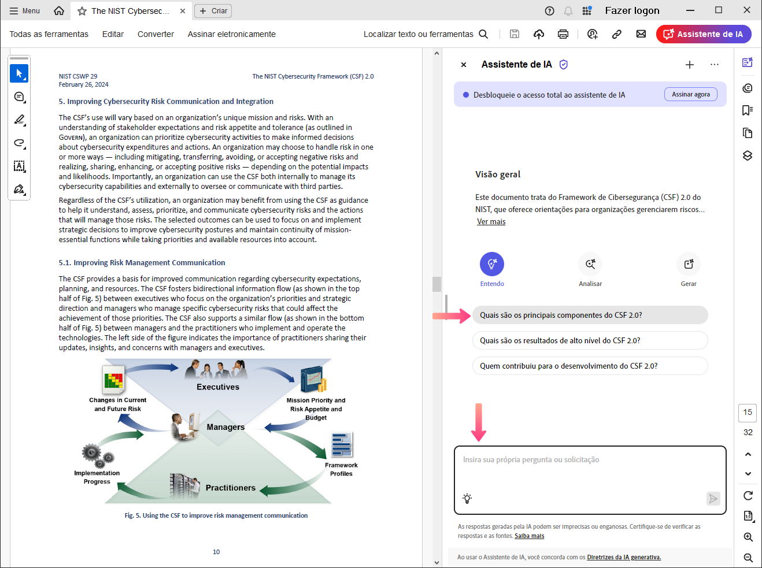Click the lightbulb suggestions icon
Screen dimensions: 762x568
(467, 499)
